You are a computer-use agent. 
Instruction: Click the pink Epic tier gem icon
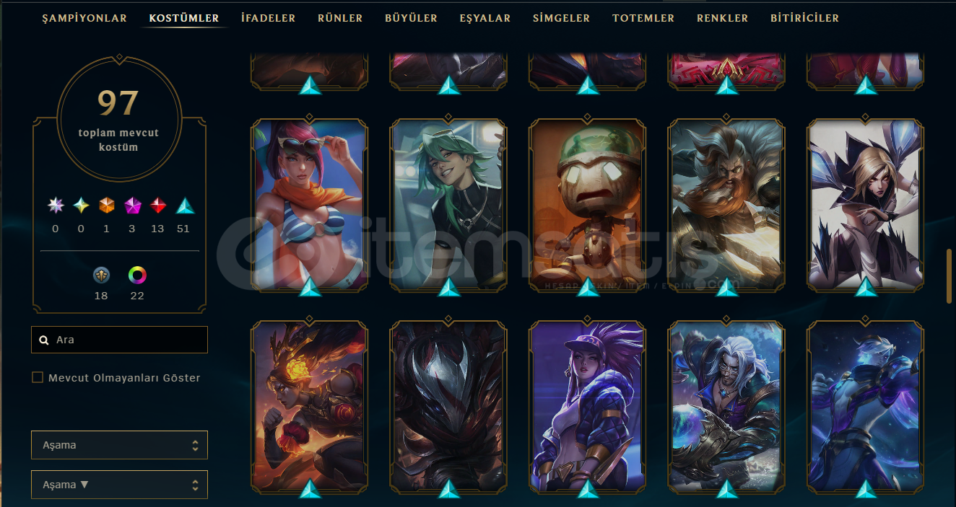tap(133, 206)
